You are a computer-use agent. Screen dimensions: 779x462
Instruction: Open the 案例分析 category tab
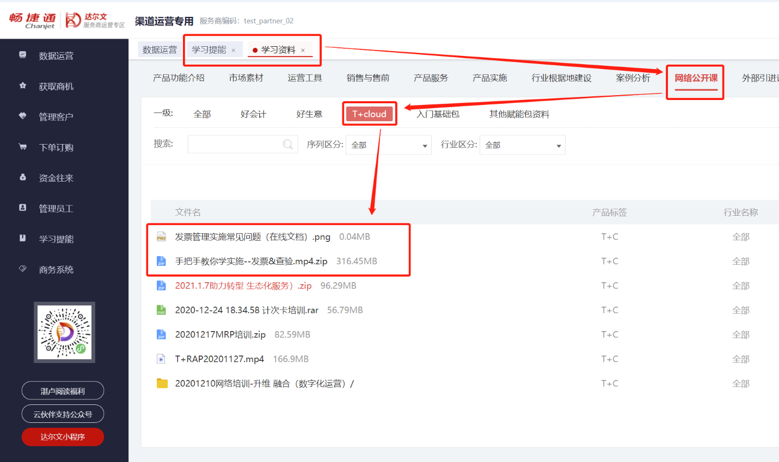[x=633, y=78]
